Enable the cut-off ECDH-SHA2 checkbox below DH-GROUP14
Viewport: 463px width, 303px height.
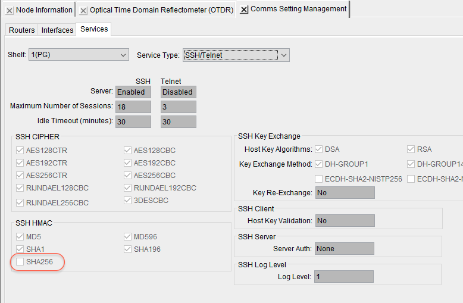pos(411,179)
